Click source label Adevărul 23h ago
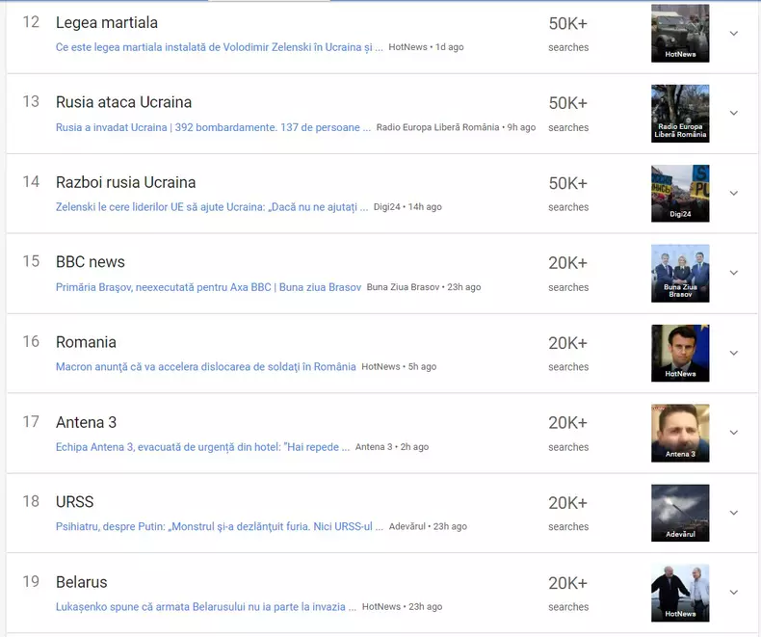 tap(428, 526)
